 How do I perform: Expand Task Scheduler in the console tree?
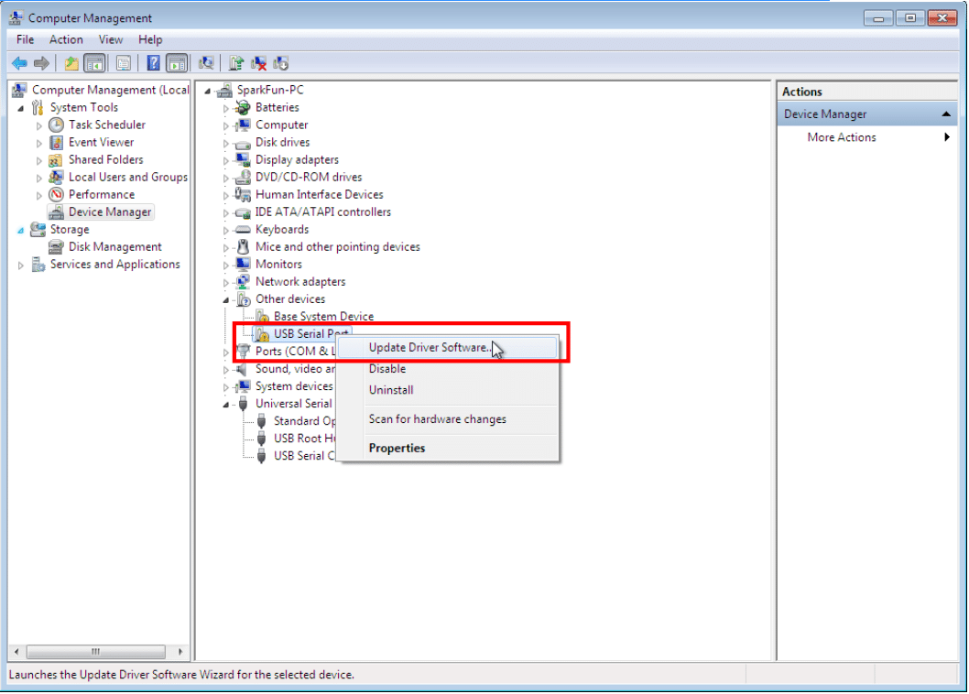38,125
